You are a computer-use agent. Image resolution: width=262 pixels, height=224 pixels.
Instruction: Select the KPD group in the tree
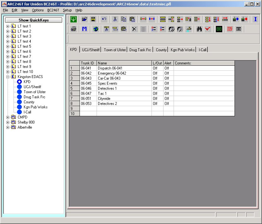click(27, 82)
